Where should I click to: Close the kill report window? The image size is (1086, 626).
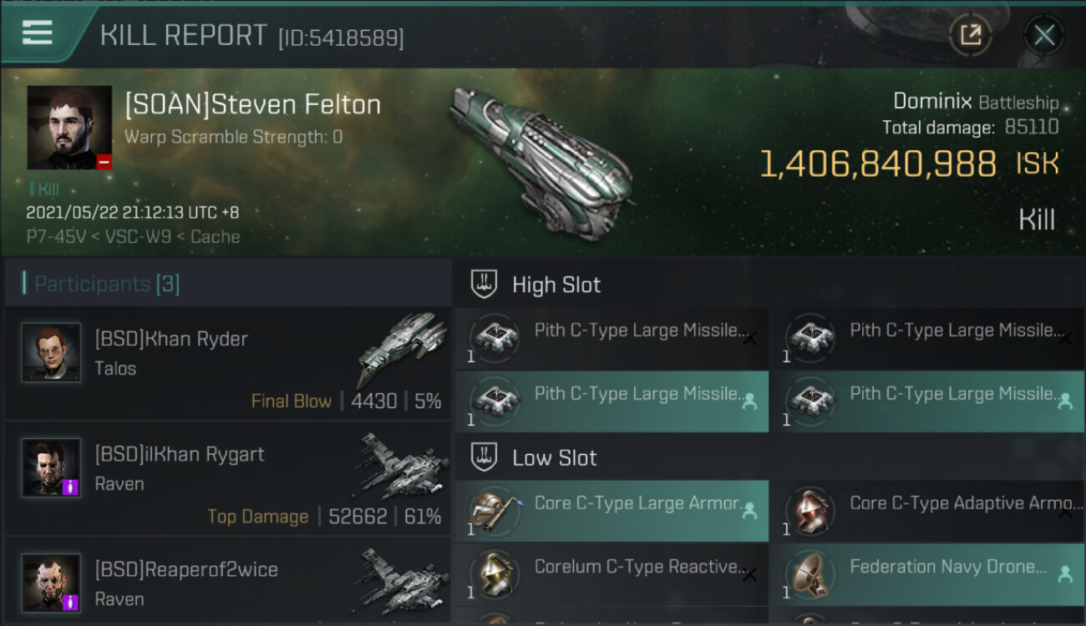(1043, 35)
